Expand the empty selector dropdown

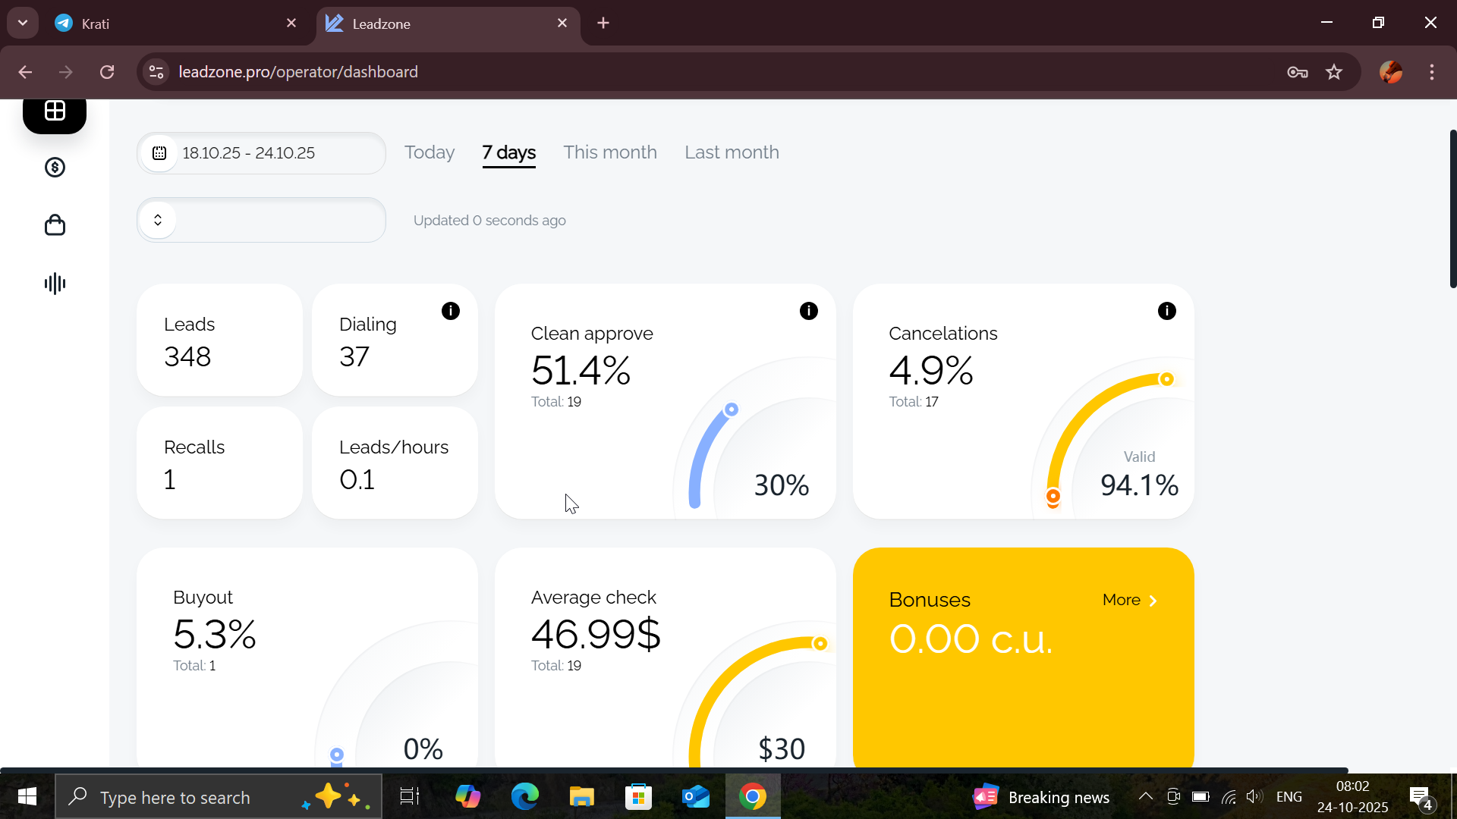[x=158, y=220]
